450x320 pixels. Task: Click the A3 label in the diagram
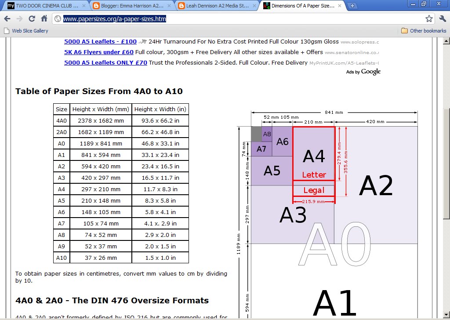293,215
